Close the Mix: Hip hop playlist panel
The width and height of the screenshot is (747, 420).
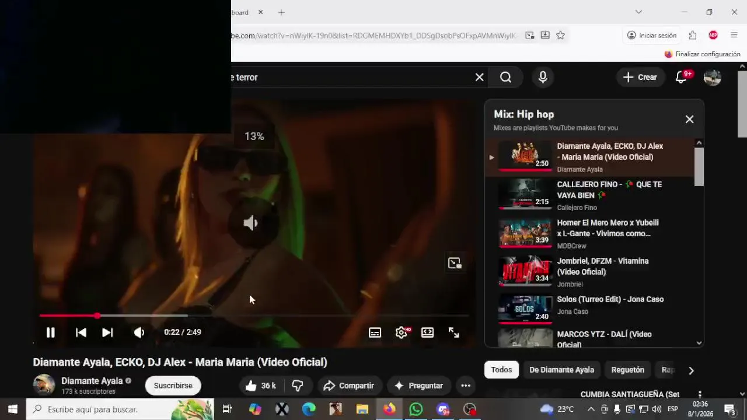click(x=689, y=119)
